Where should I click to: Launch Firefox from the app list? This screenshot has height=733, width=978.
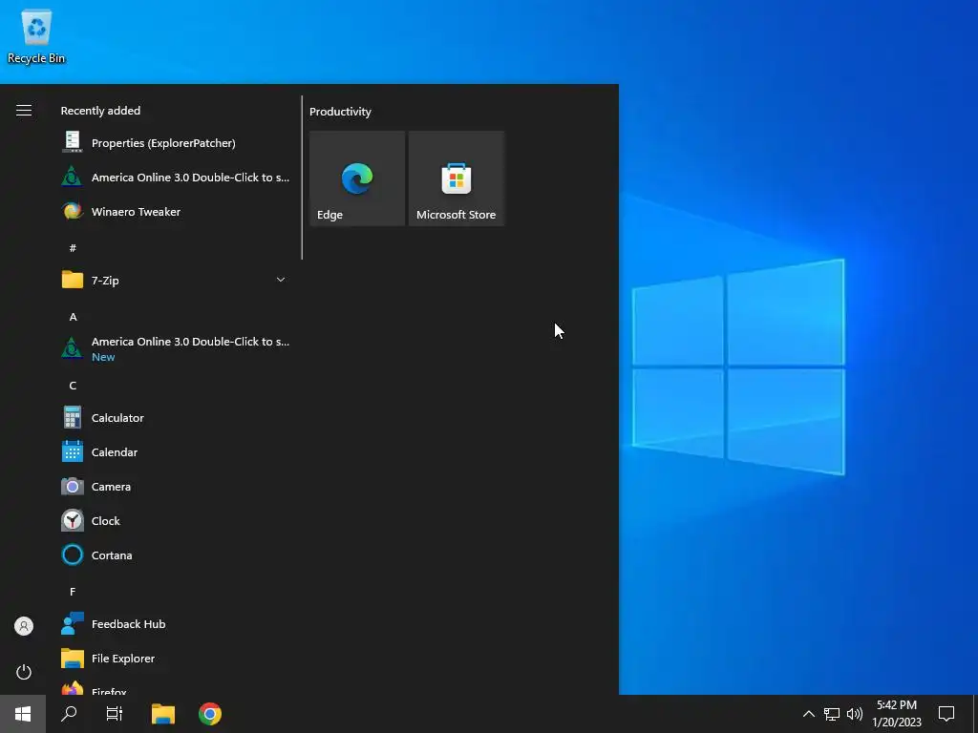tap(175, 685)
